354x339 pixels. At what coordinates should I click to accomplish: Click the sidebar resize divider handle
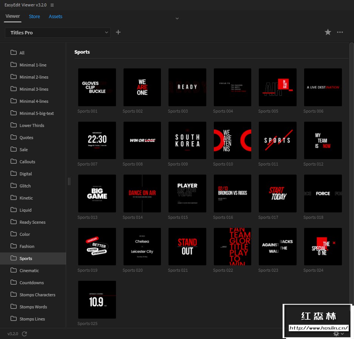pos(69,181)
